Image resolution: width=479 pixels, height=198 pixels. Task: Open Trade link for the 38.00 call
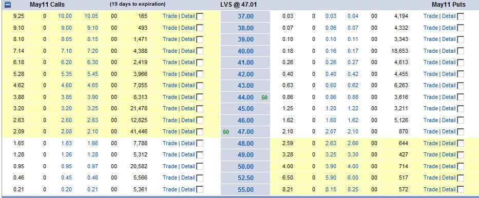(169, 28)
